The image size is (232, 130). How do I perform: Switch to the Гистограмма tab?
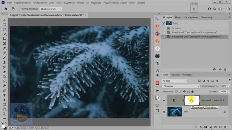point(191,17)
